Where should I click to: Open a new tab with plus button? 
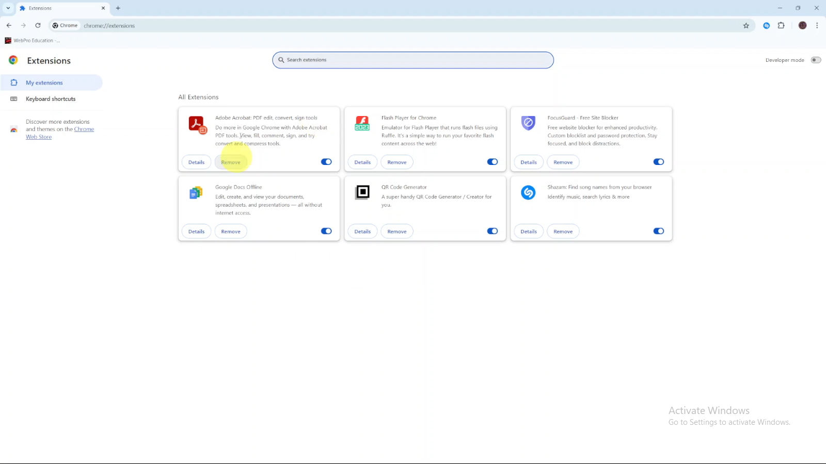118,8
